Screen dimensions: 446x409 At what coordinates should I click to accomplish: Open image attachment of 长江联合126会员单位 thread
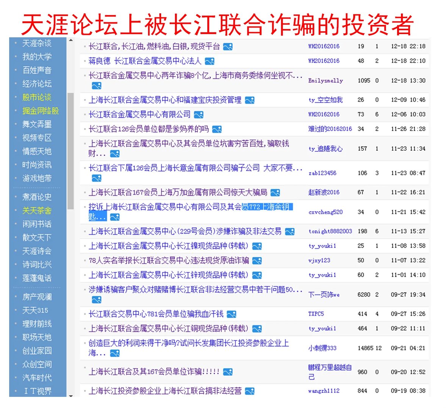[217, 129]
